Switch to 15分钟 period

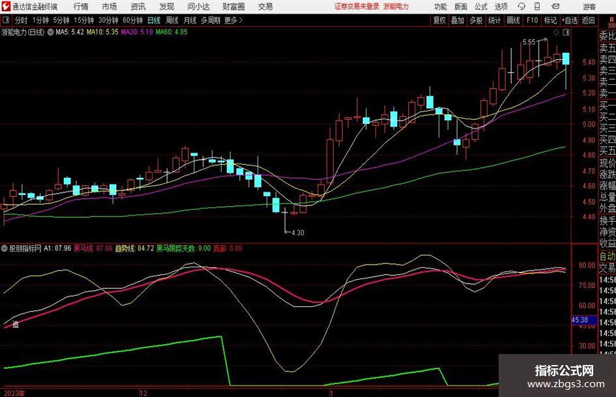click(x=84, y=20)
